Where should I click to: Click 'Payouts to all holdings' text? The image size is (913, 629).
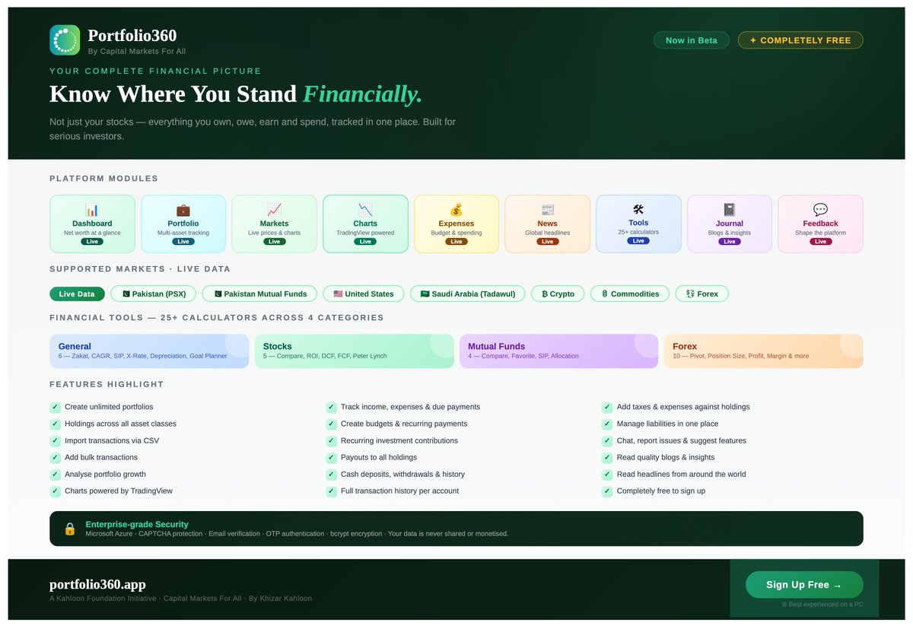379,457
